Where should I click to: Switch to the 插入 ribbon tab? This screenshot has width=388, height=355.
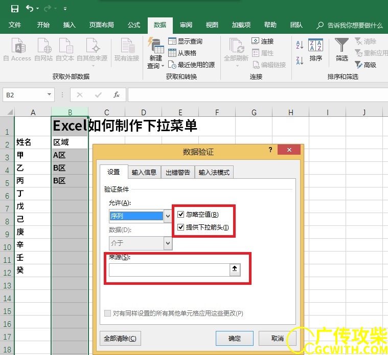pos(70,25)
